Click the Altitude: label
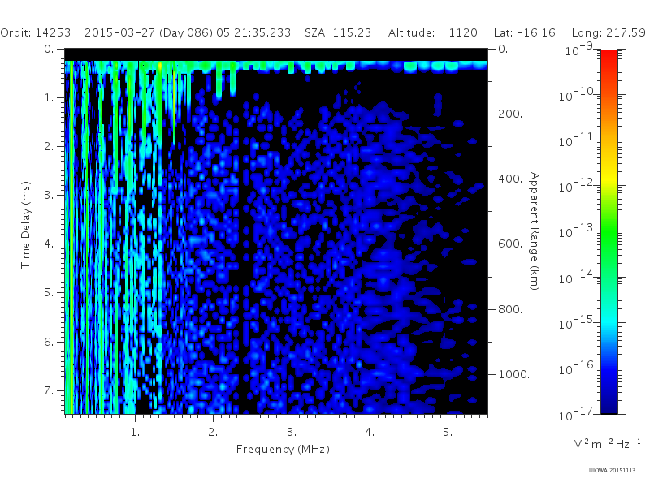Screen dimensions: 650x487 tap(412, 32)
